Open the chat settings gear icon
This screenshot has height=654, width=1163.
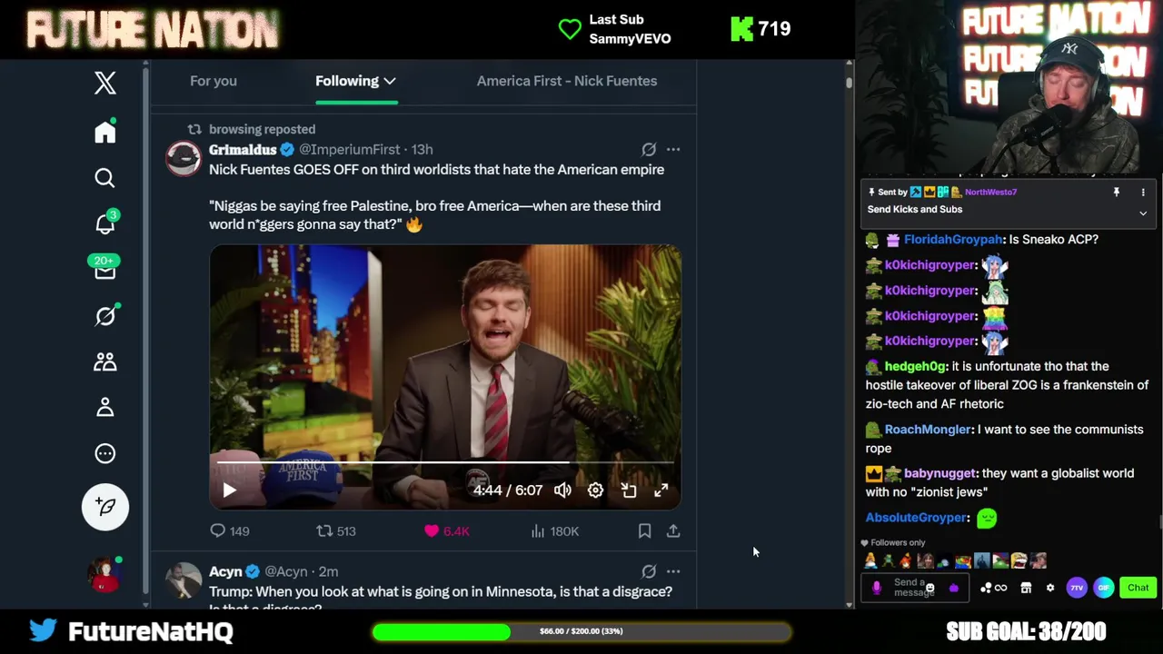(1050, 588)
